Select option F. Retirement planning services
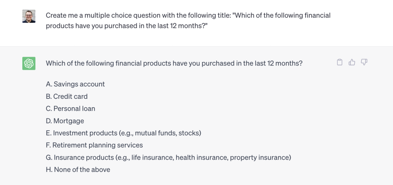393x185 pixels. [x=94, y=145]
